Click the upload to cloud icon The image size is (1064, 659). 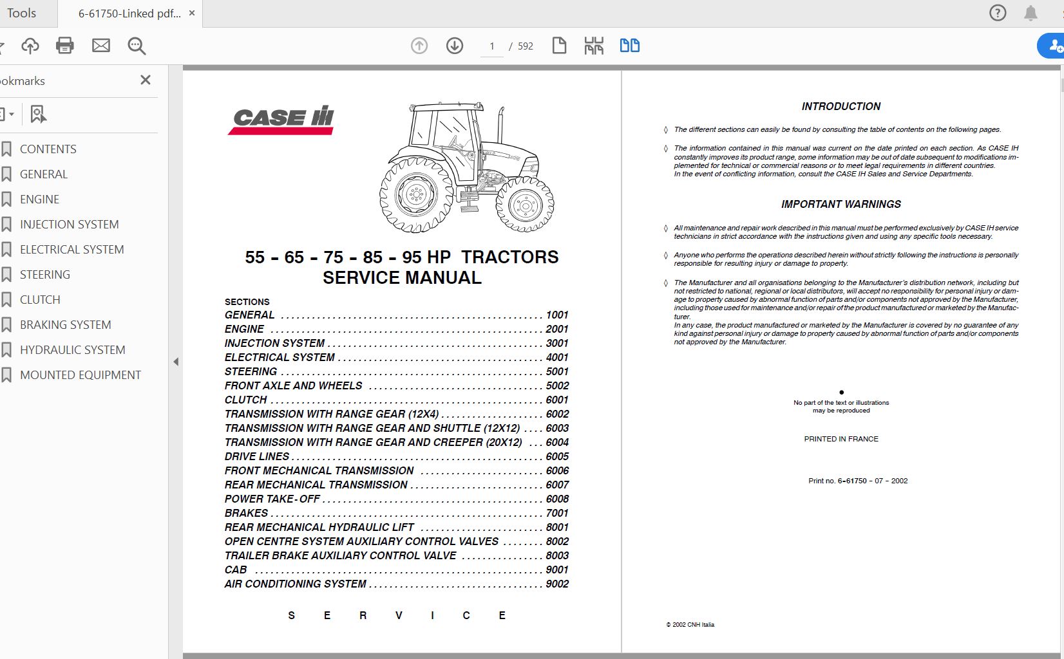tap(30, 46)
